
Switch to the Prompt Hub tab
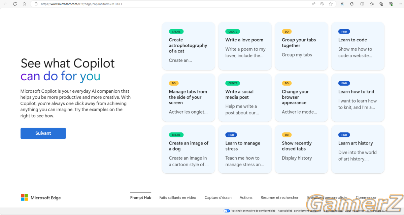(x=141, y=198)
